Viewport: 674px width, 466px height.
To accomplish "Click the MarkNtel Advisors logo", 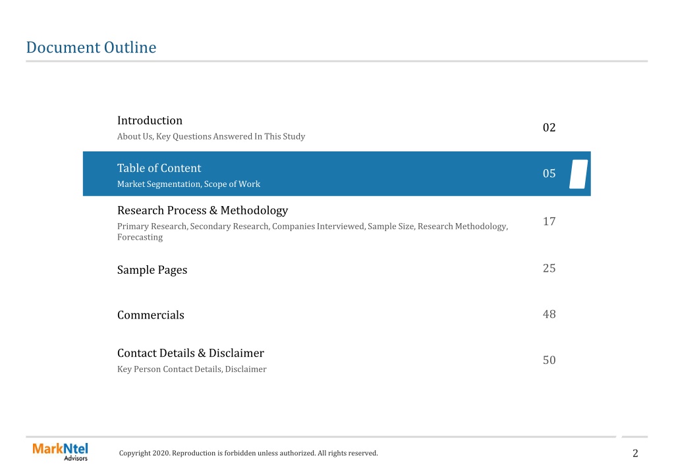I will click(60, 452).
